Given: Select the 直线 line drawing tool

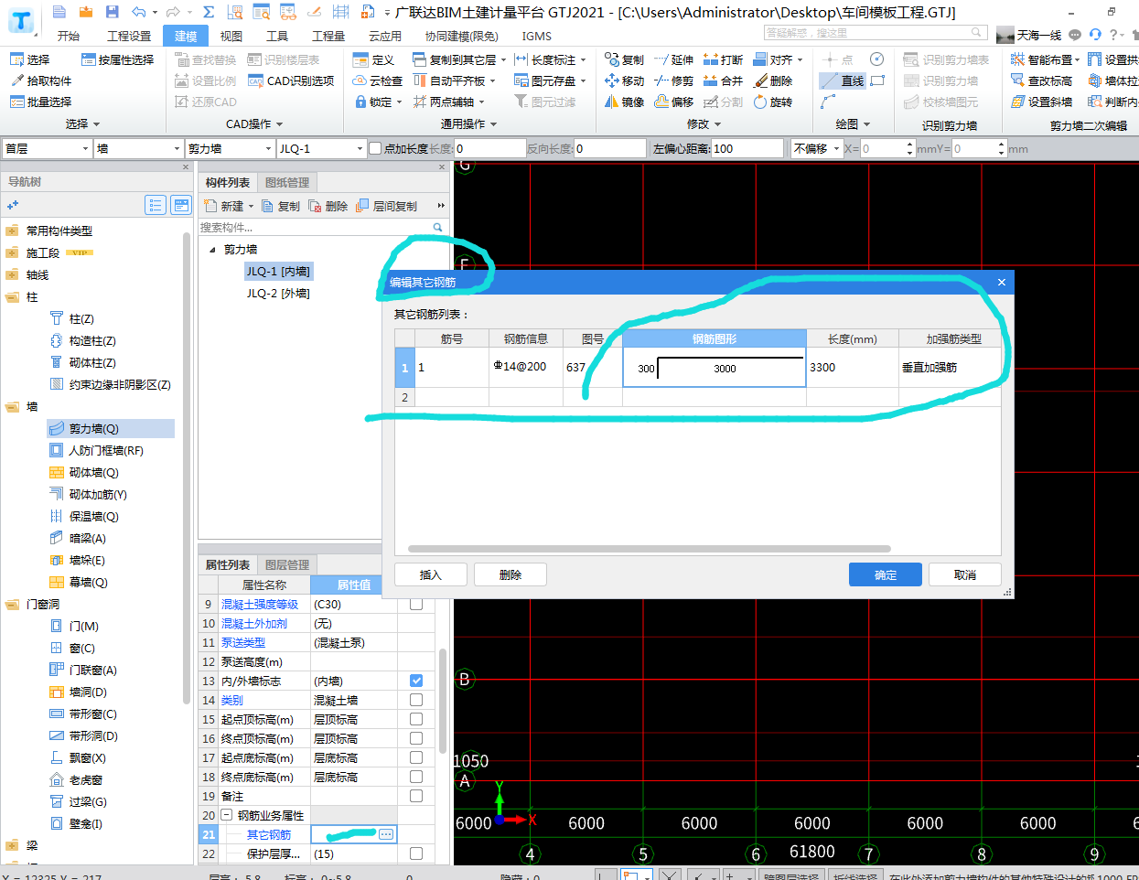Looking at the screenshot, I should coord(842,80).
